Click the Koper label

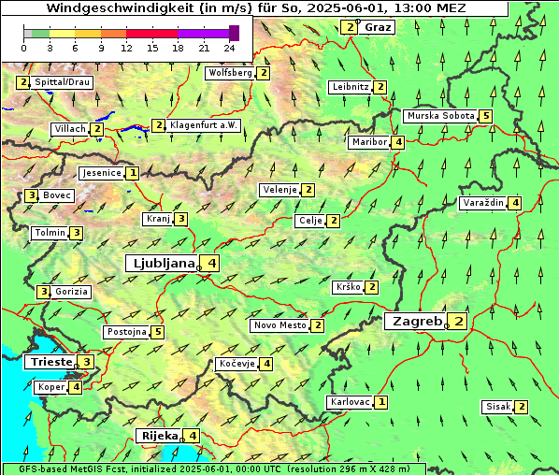51,387
